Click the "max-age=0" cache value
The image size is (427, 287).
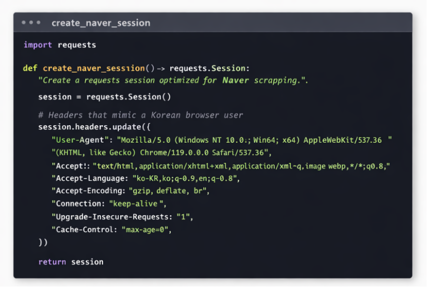point(146,230)
